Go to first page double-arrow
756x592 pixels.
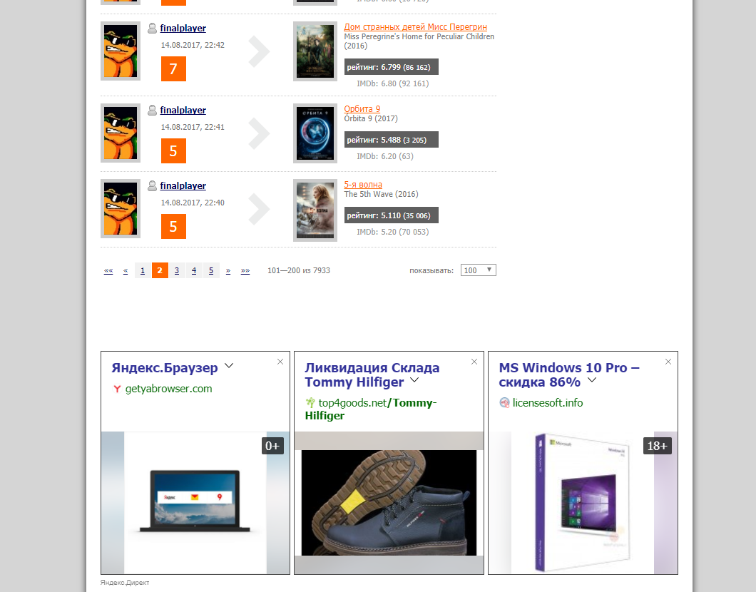coord(108,270)
